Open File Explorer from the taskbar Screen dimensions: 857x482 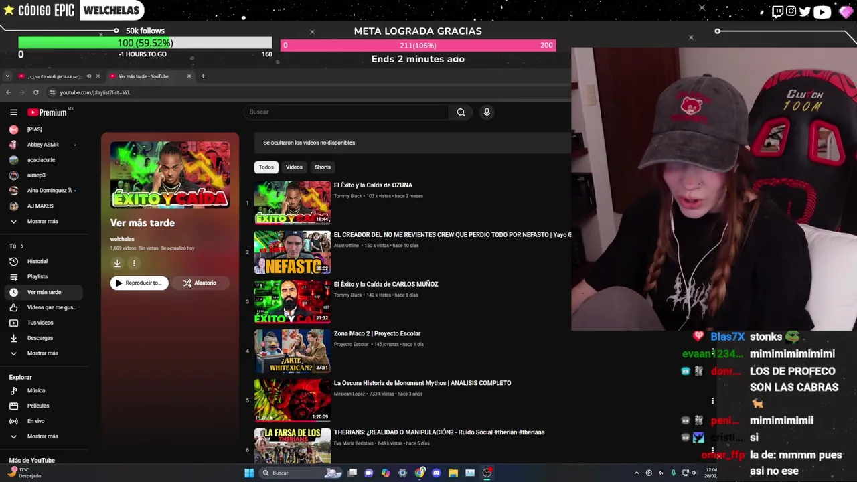pyautogui.click(x=453, y=473)
